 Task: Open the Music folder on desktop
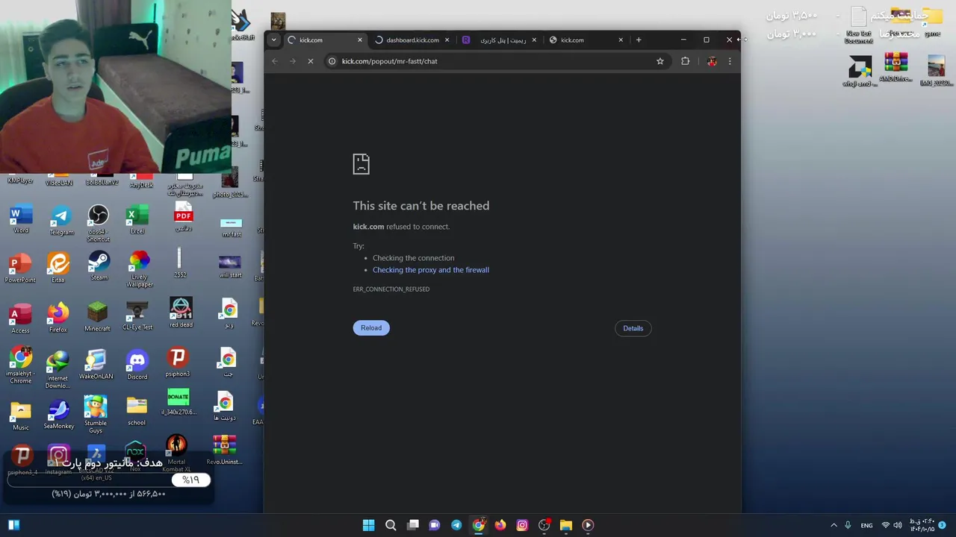click(21, 416)
